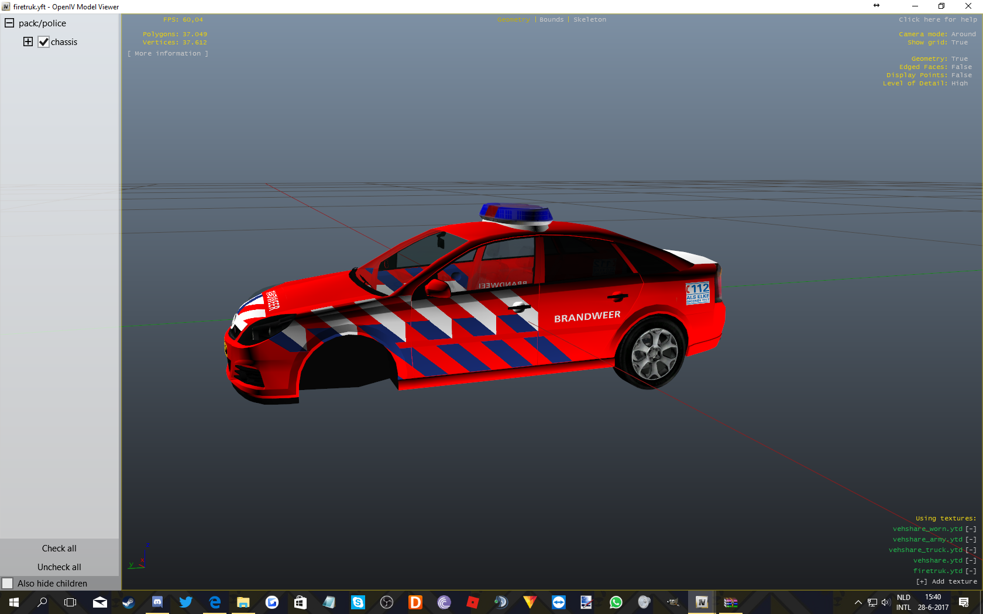Switch to the Geometry view tab
This screenshot has height=614, width=983.
tap(513, 19)
